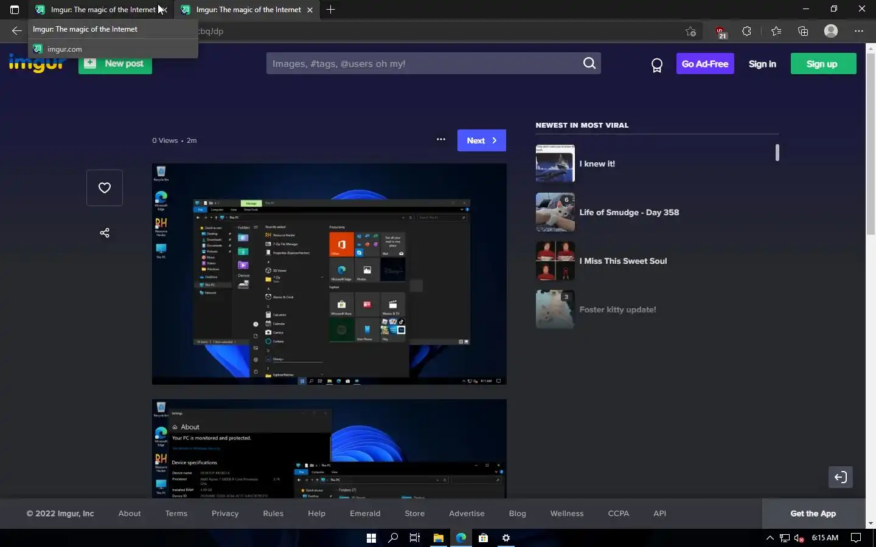Screen dimensions: 876x547
Task: Click the second screenshot showing About settings
Action: tap(329, 449)
